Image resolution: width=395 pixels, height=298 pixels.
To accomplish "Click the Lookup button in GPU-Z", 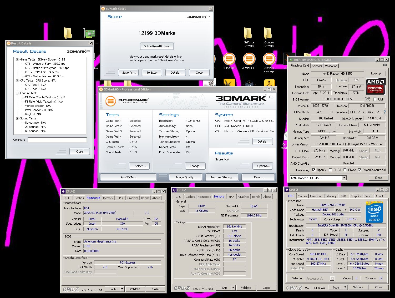I will pos(376,73).
